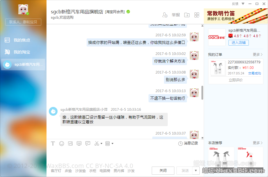Click the 关闭 button
This screenshot has width=268, height=177.
click(163, 171)
